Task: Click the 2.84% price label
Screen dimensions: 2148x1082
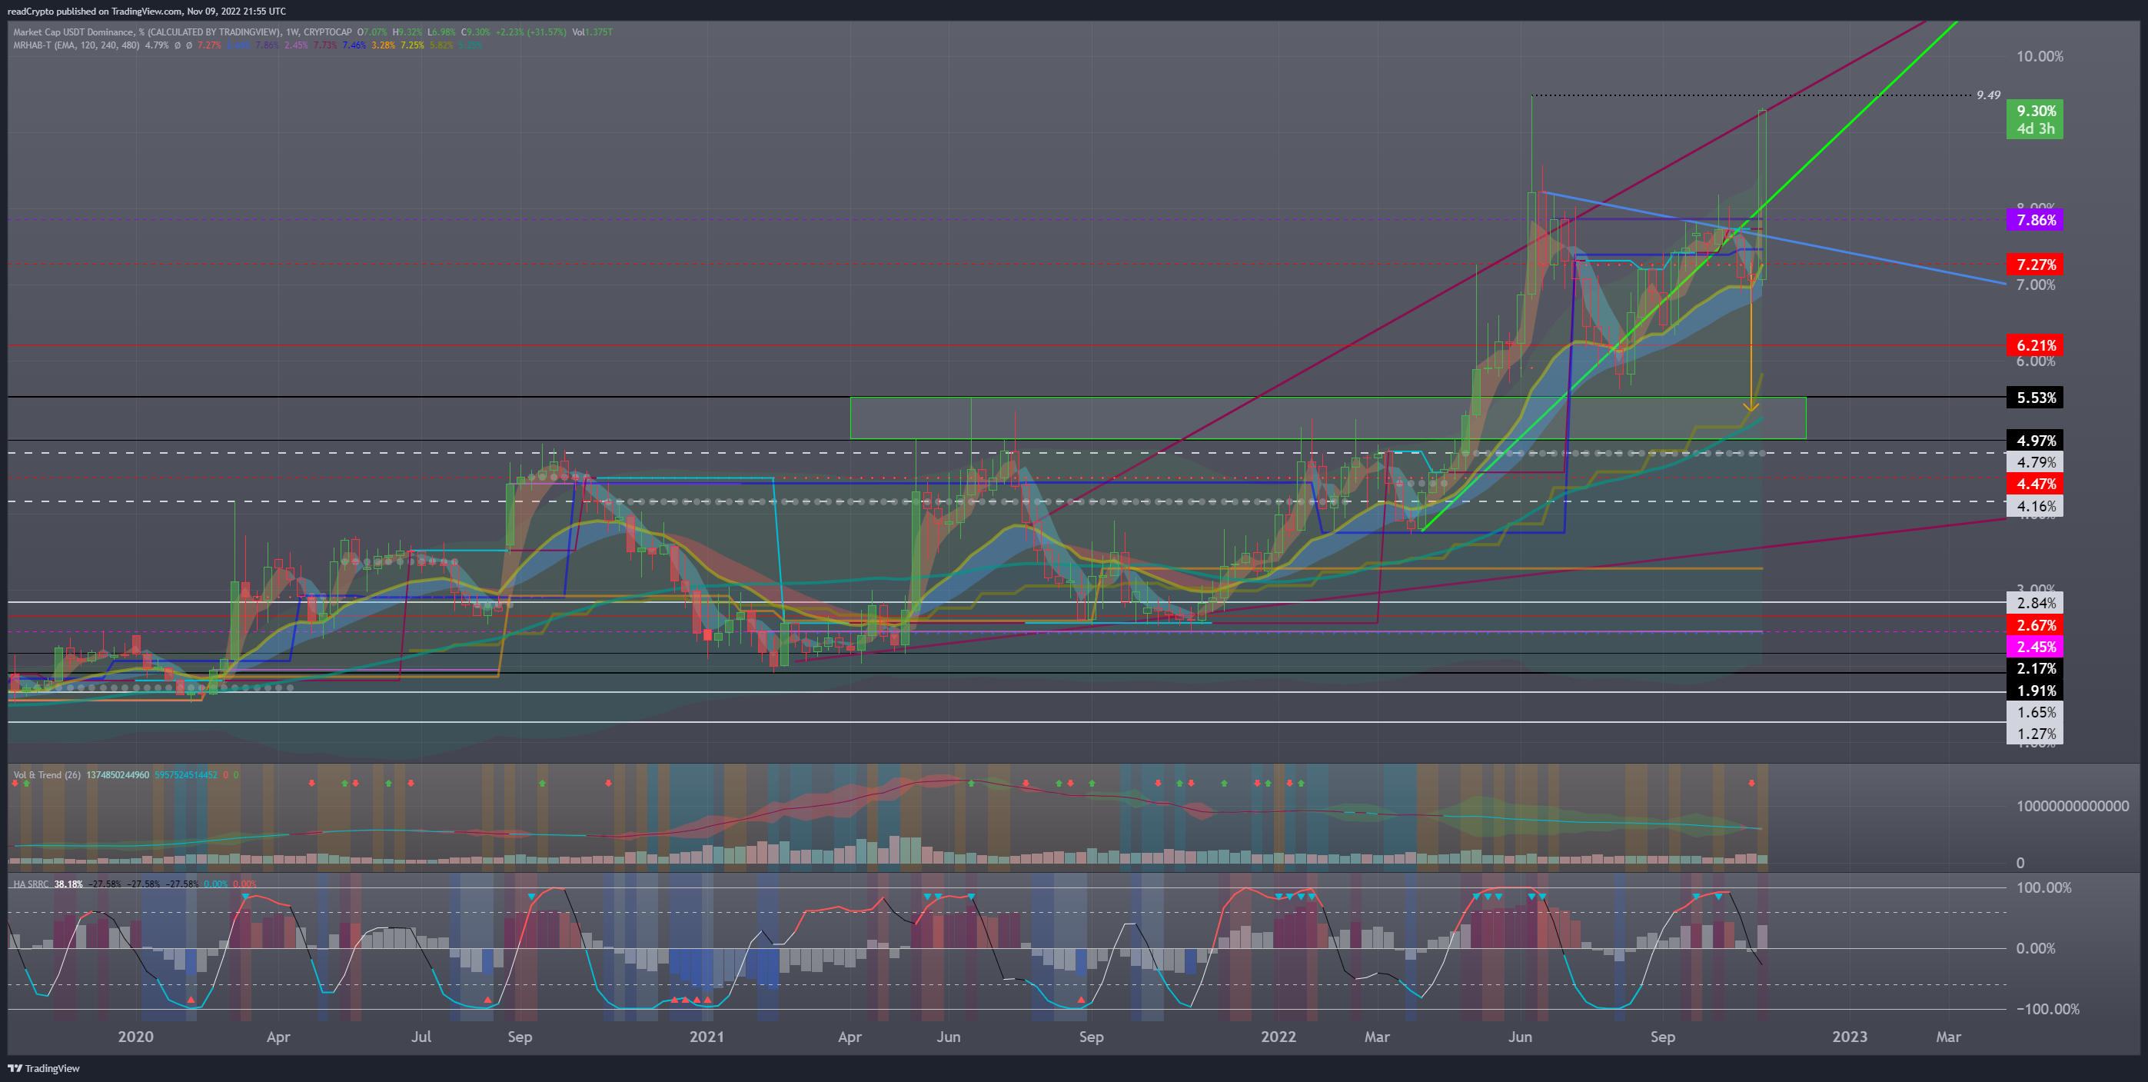Action: tap(2036, 603)
